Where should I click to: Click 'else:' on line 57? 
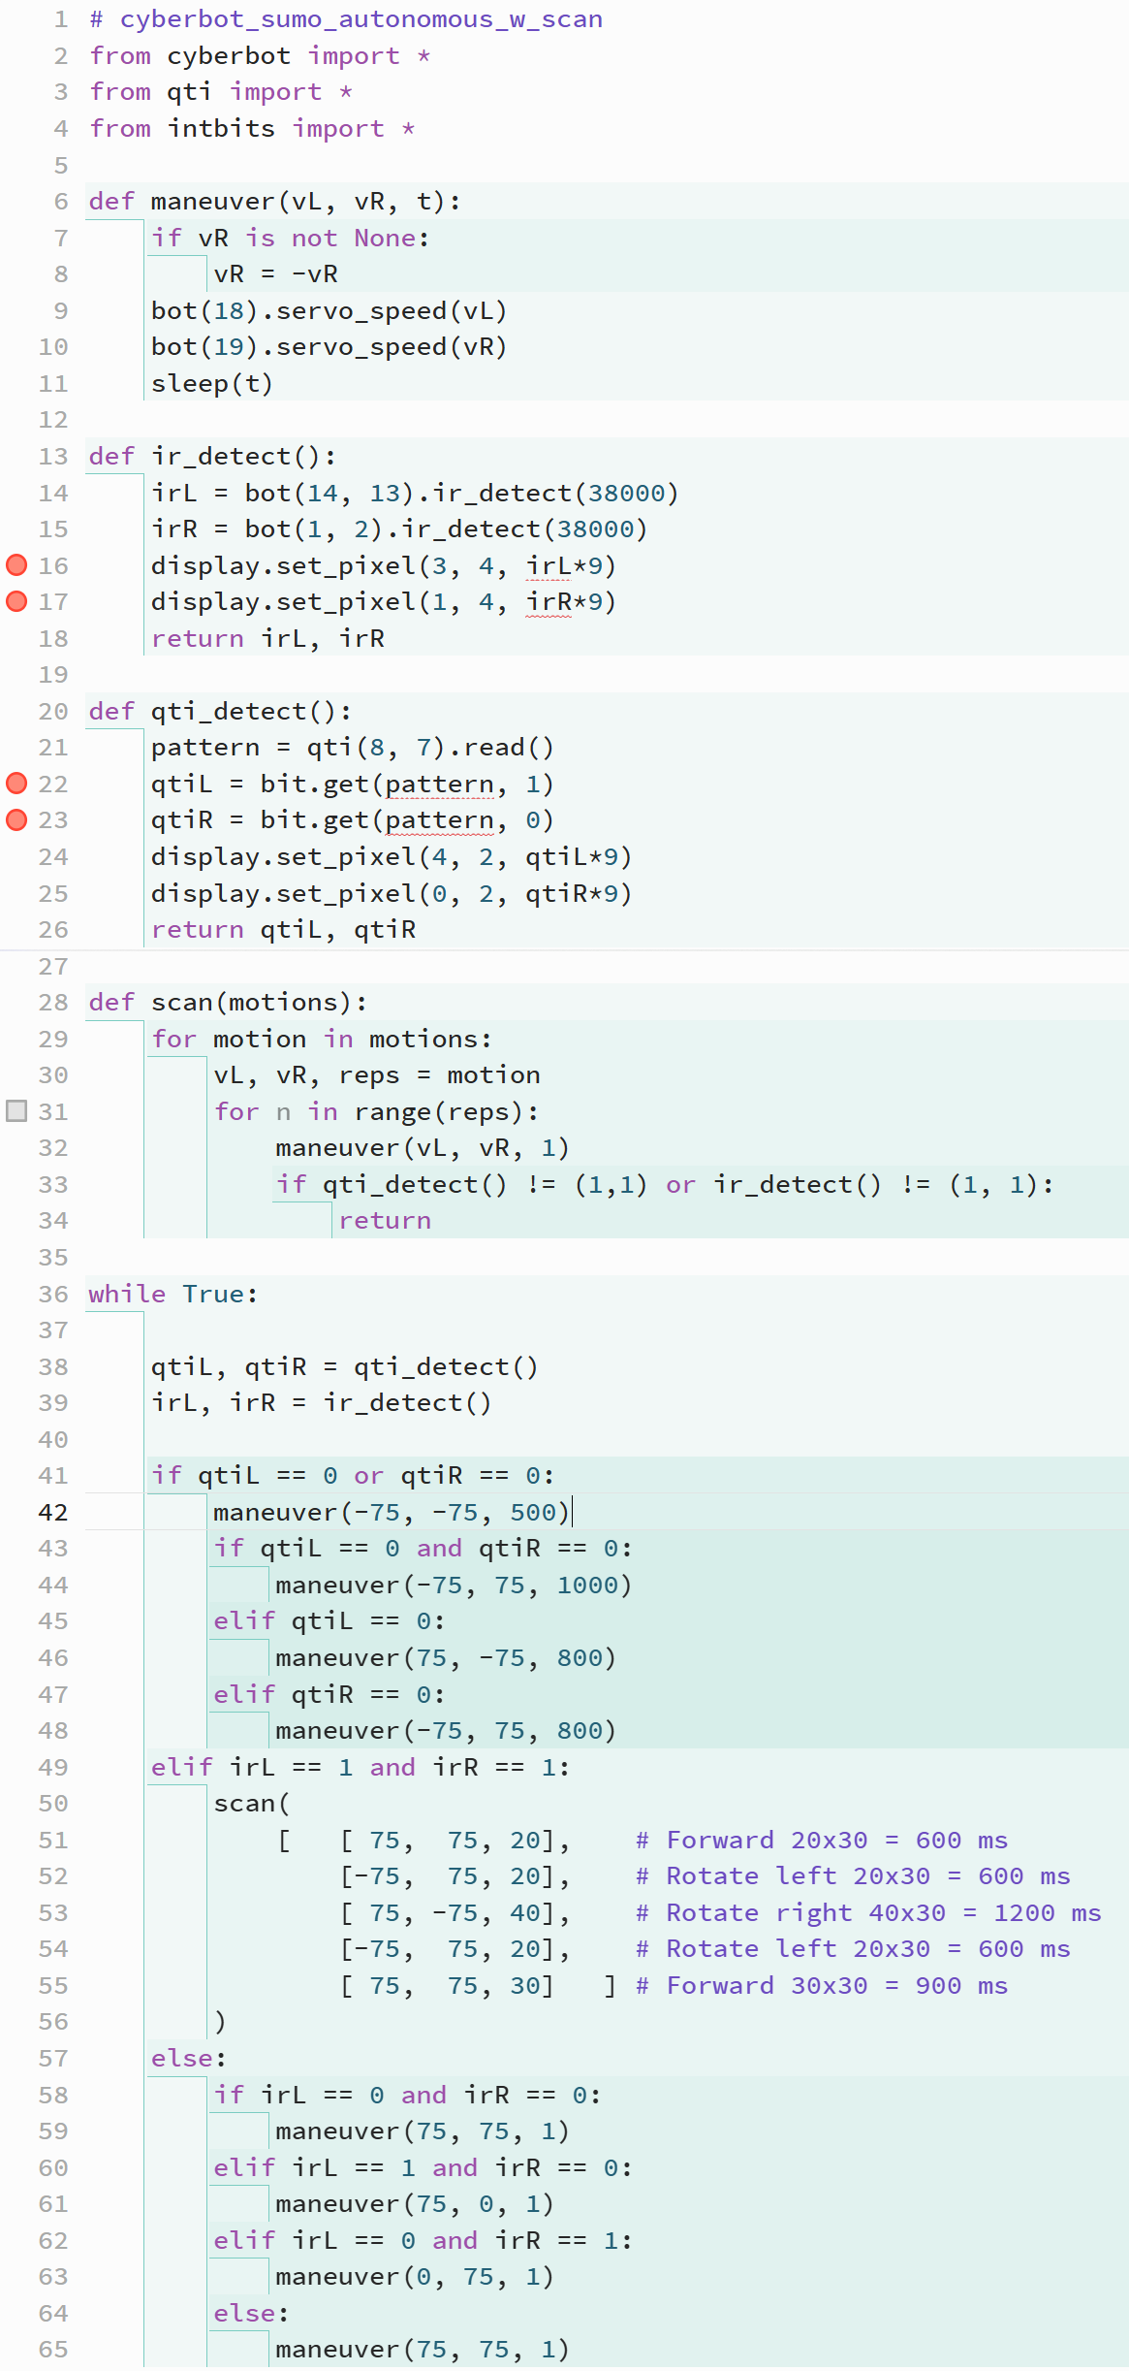click(x=189, y=2059)
